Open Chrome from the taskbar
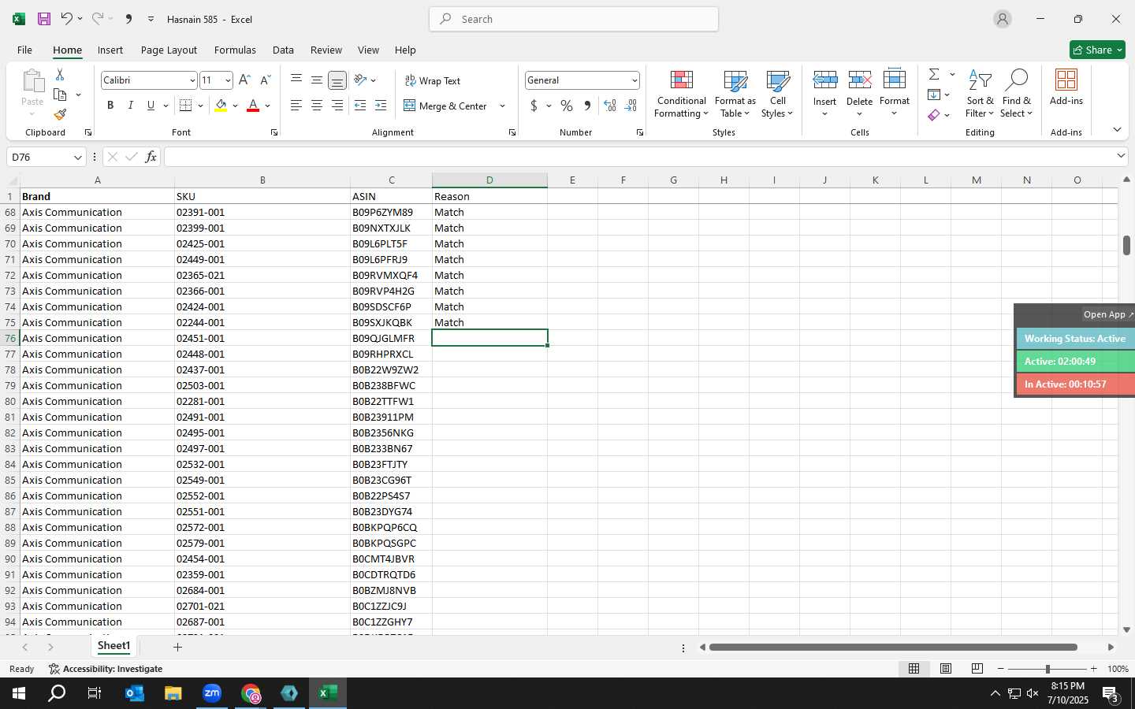1135x709 pixels. tap(251, 693)
